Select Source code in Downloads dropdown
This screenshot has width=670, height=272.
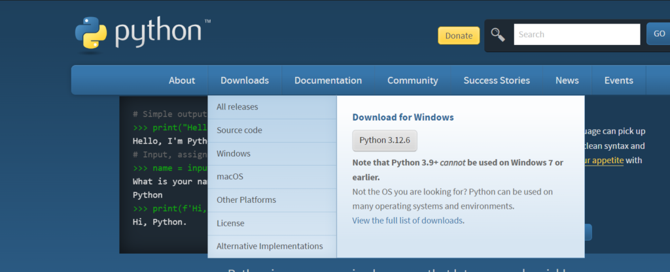(x=272, y=130)
